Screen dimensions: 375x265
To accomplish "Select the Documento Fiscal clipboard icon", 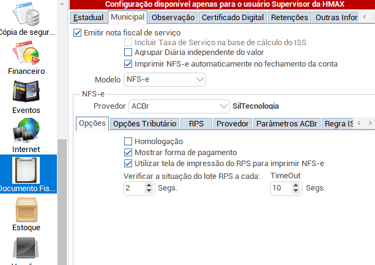I will coord(26,171).
